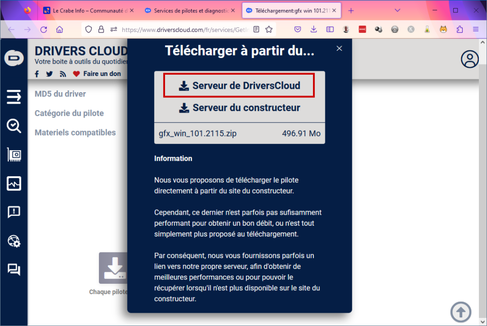Image resolution: width=487 pixels, height=326 pixels.
Task: Click the page scrollbar down arrow
Action: tap(482, 321)
